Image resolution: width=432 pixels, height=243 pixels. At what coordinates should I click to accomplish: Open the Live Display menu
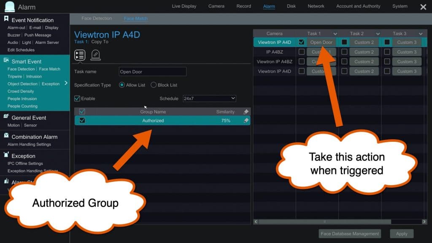coord(184,6)
